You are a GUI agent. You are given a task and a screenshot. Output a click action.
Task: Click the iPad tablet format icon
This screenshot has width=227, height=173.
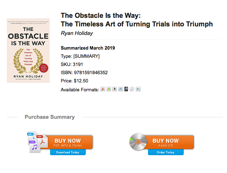pos(126,89)
